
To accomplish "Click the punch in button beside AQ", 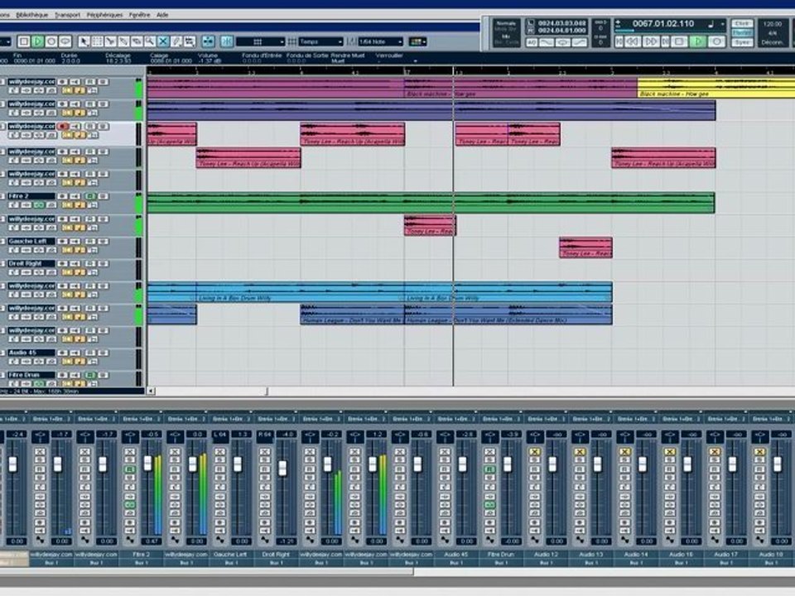I will (546, 42).
